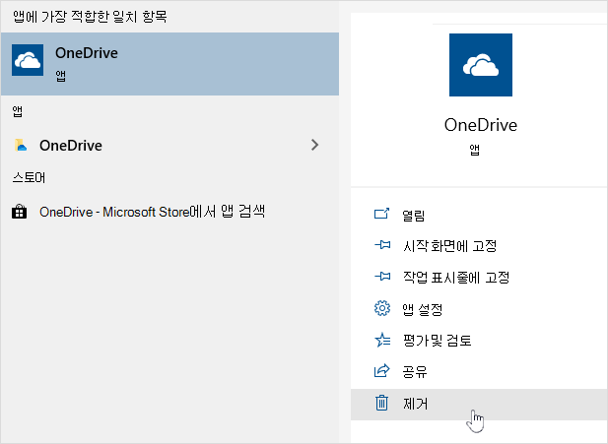Click the gear icon beside 앱 설정
Screen dimensions: 608x444
pos(382,308)
